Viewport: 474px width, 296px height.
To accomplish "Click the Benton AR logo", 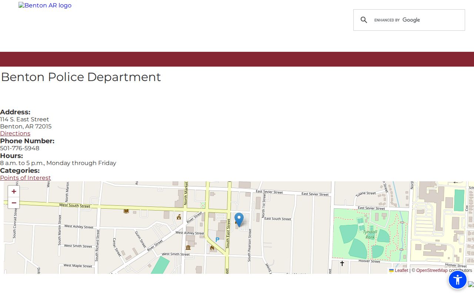I will point(45,6).
